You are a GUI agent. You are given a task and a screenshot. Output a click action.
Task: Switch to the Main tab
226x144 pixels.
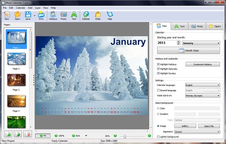tap(162, 26)
